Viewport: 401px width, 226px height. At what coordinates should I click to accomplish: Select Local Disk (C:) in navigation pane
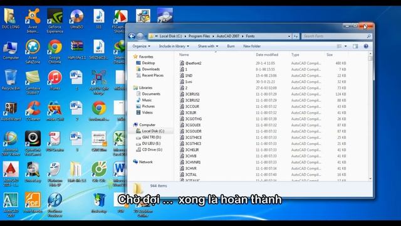pyautogui.click(x=150, y=131)
